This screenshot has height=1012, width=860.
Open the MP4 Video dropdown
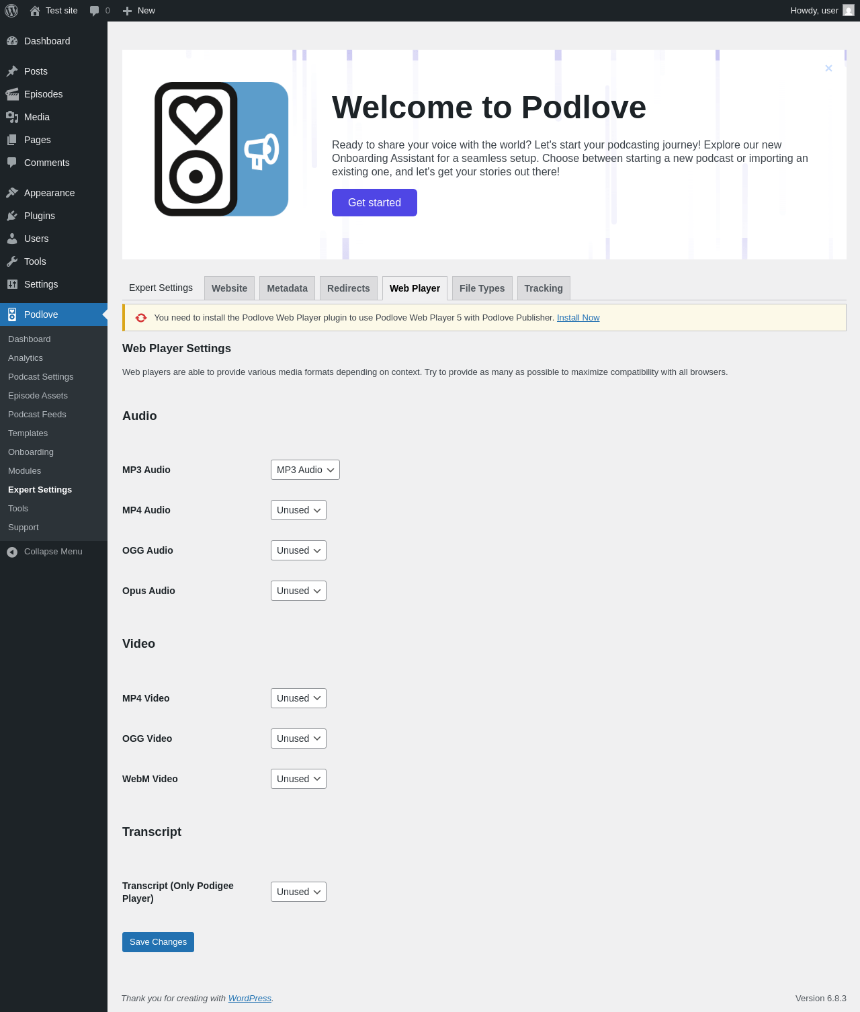coord(298,698)
